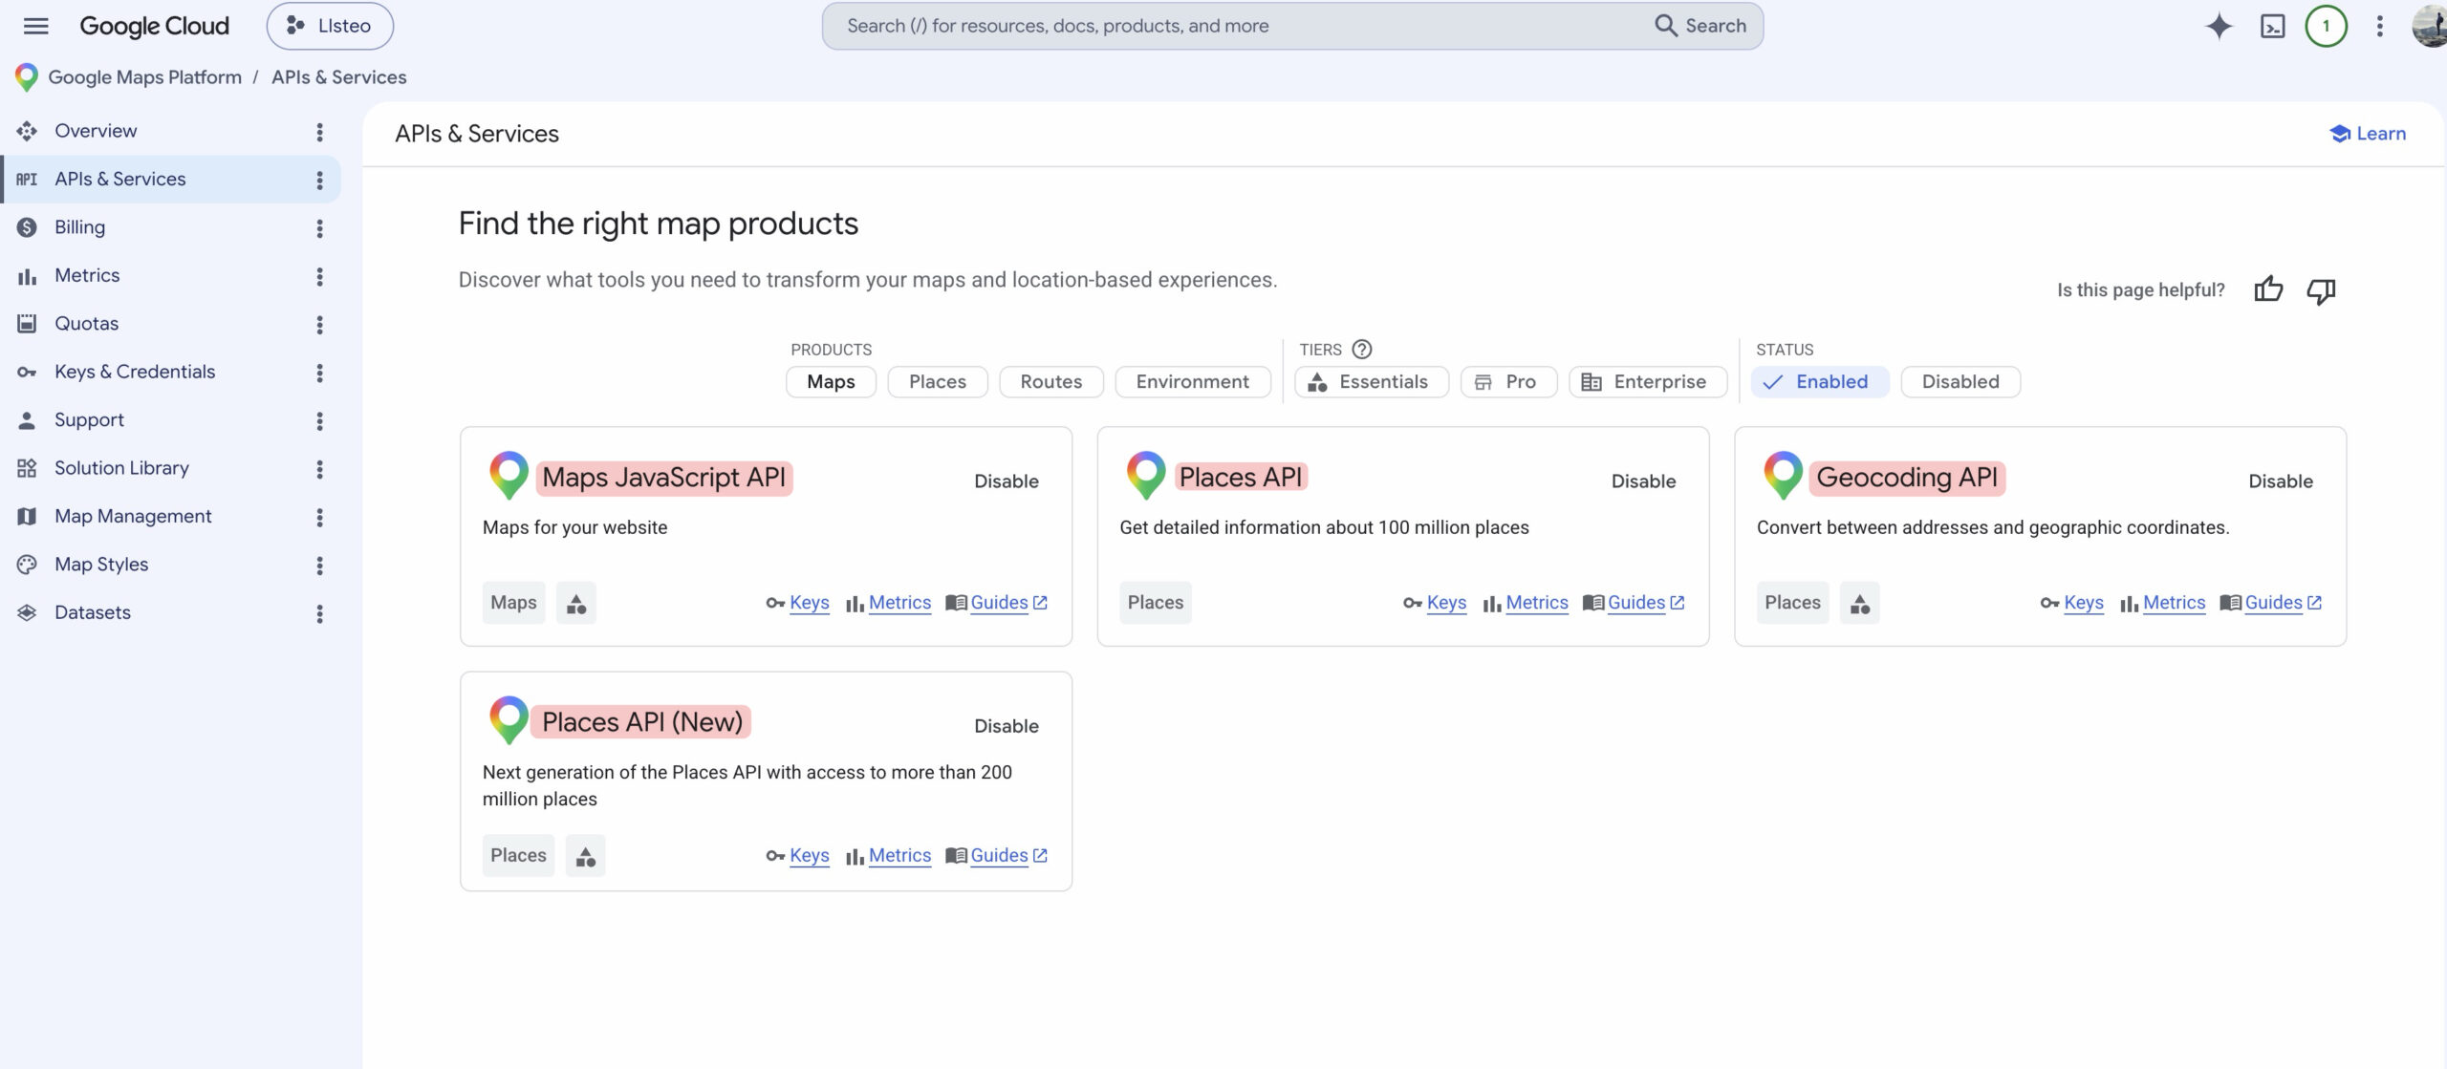This screenshot has width=2447, height=1069.
Task: Deselect the Enabled status filter
Action: [1820, 382]
